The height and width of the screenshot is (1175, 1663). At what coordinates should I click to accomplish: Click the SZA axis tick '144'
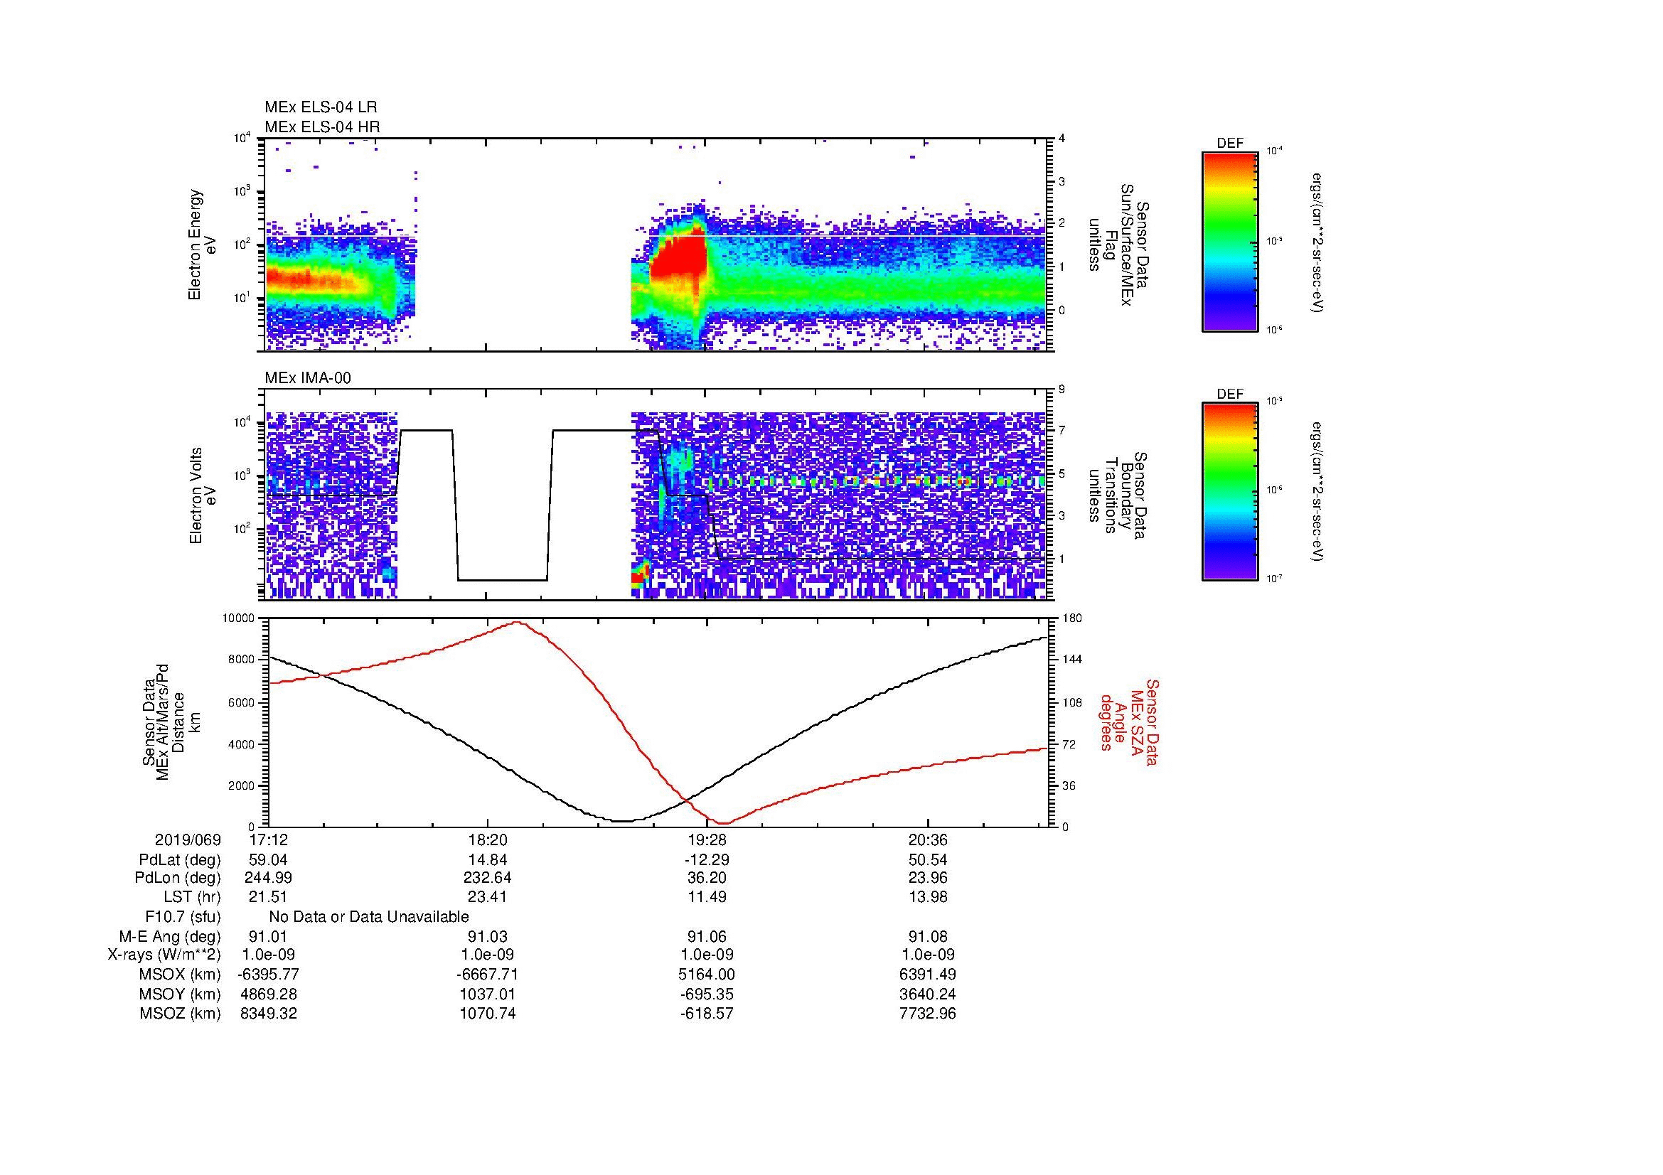coord(1071,660)
